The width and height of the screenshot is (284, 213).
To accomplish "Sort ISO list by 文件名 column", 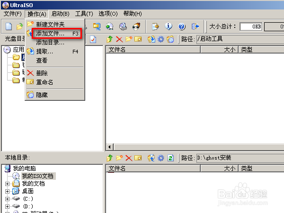I will point(153,49).
